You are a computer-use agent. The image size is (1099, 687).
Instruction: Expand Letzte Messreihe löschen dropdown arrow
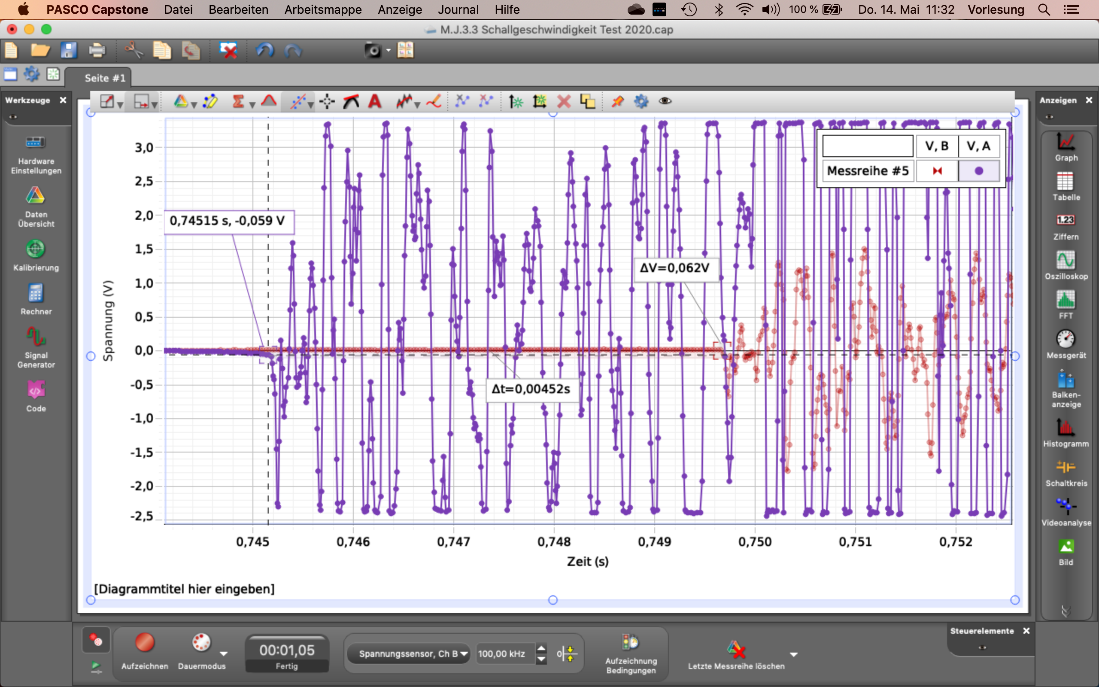click(793, 655)
